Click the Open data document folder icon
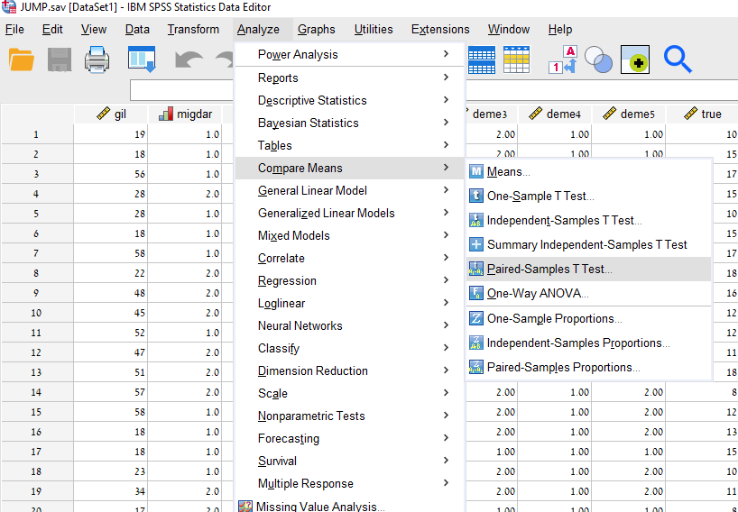Screen dimensions: 738x512 coord(21,59)
